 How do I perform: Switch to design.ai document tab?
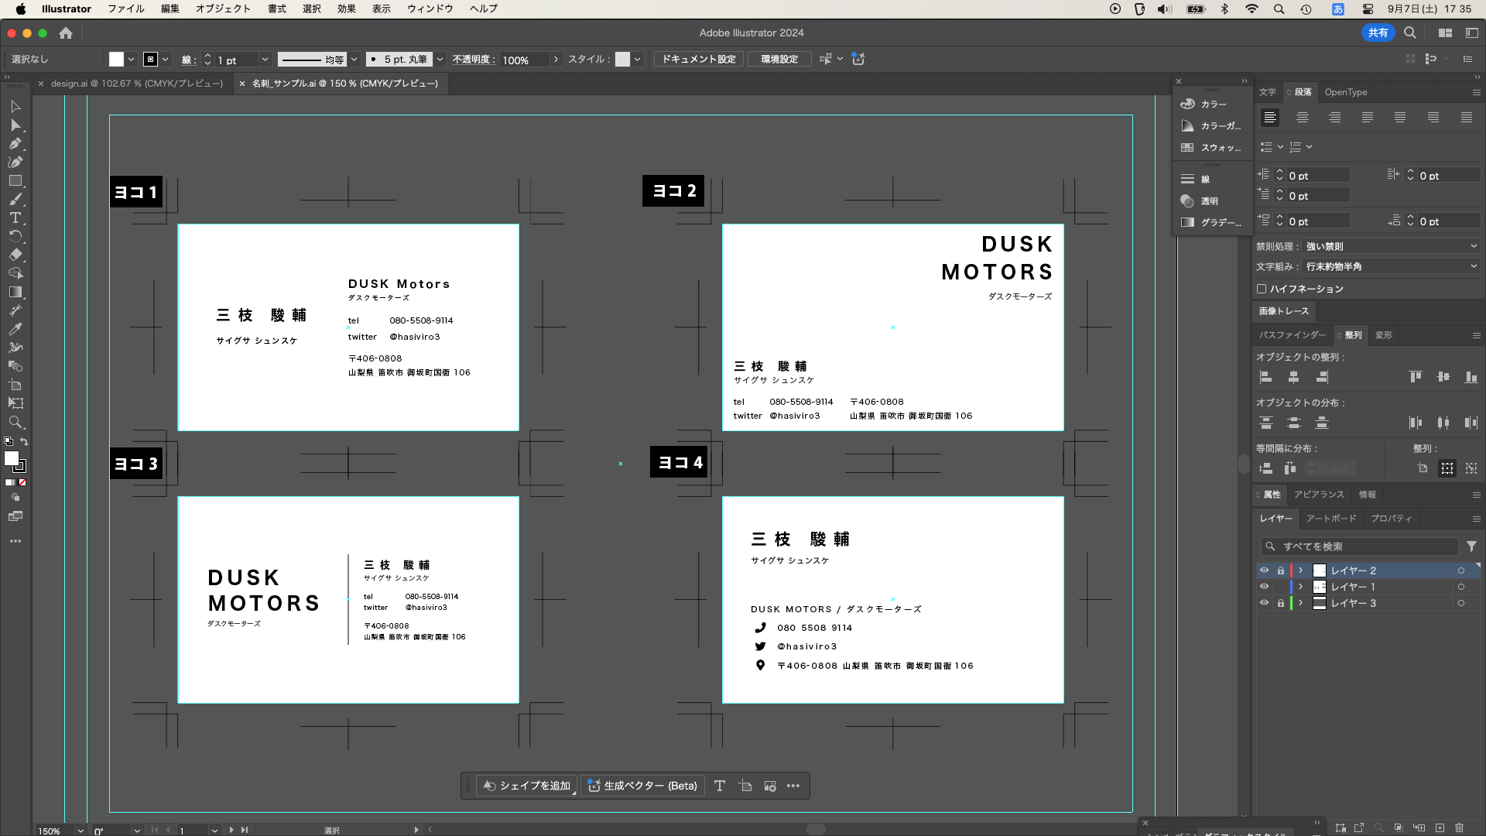[137, 84]
